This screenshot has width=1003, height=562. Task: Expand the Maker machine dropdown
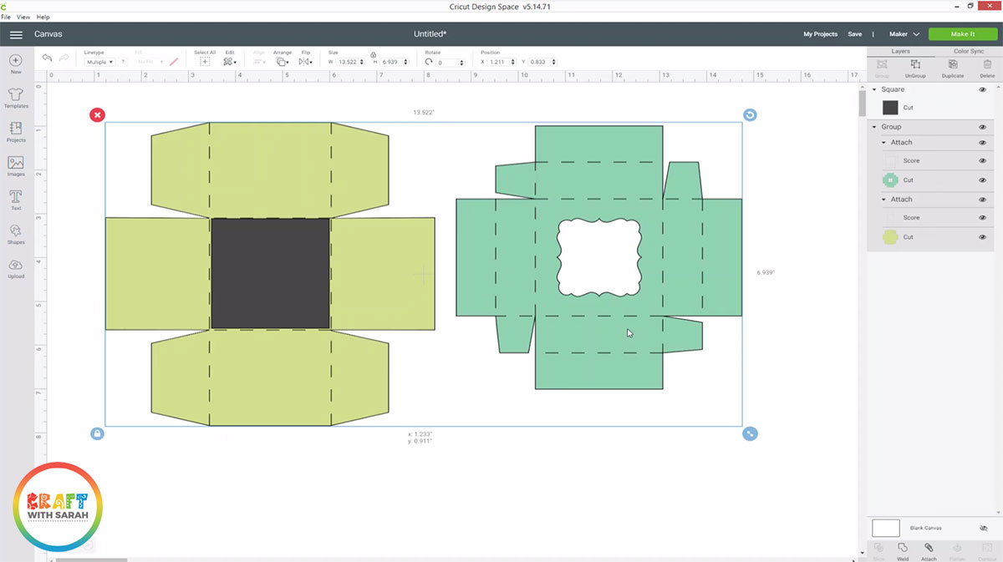904,34
